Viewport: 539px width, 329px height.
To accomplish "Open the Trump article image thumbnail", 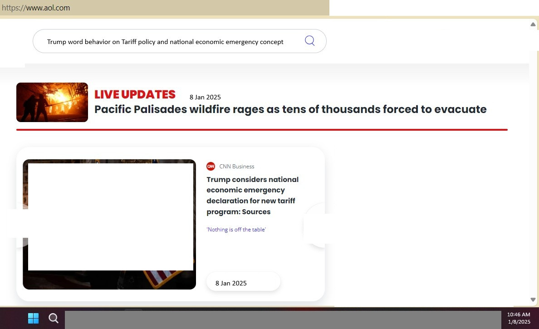I will click(109, 224).
